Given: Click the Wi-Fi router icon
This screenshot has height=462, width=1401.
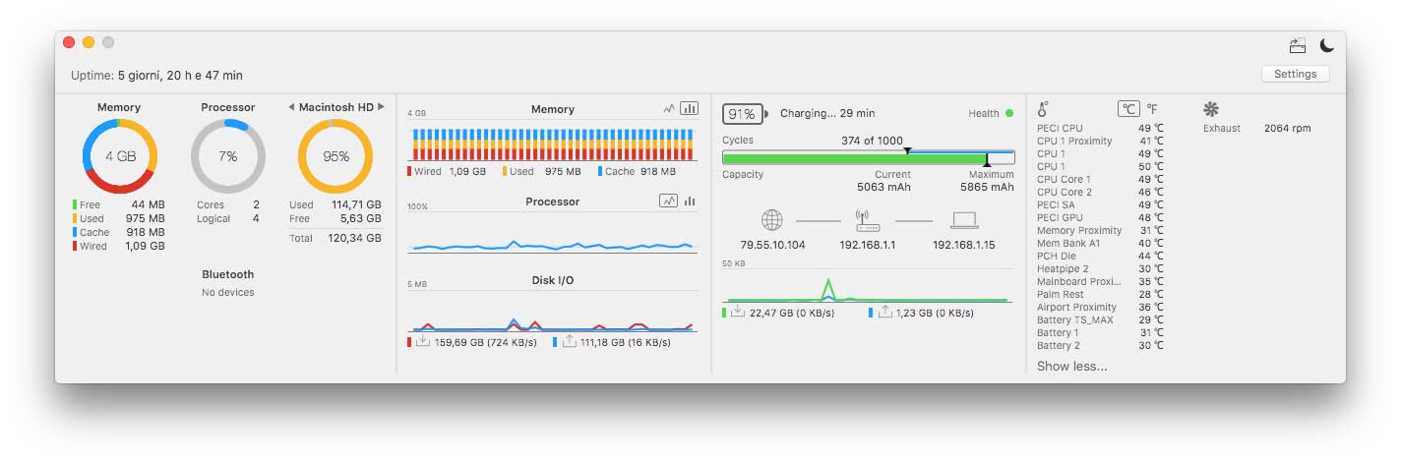Looking at the screenshot, I should pos(868,220).
